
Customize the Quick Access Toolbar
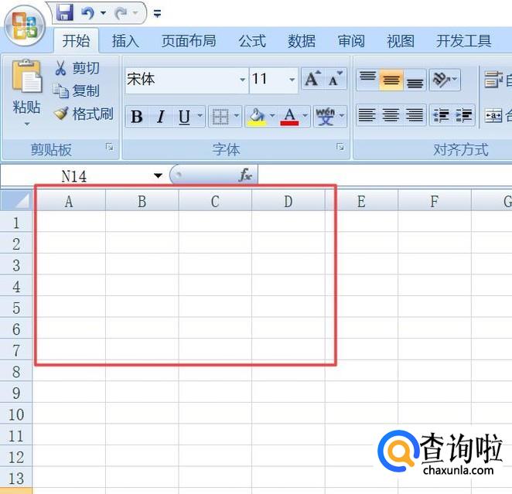(157, 13)
